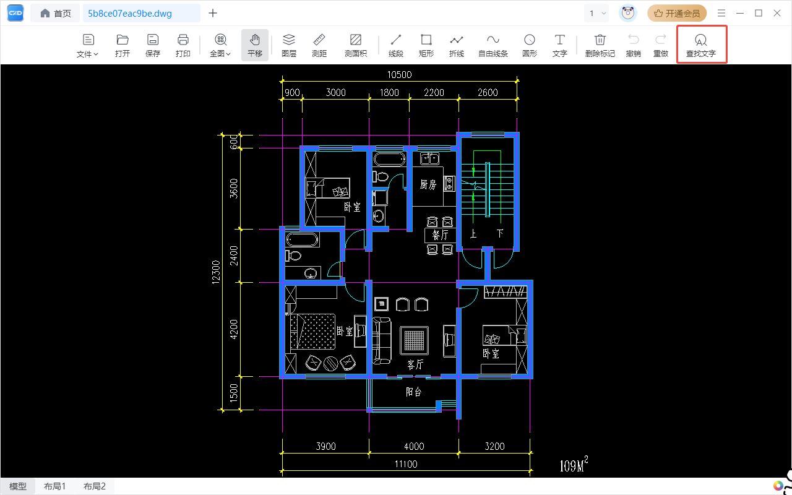Click the 3200 bottom dimension value
The width and height of the screenshot is (792, 495).
pos(494,446)
